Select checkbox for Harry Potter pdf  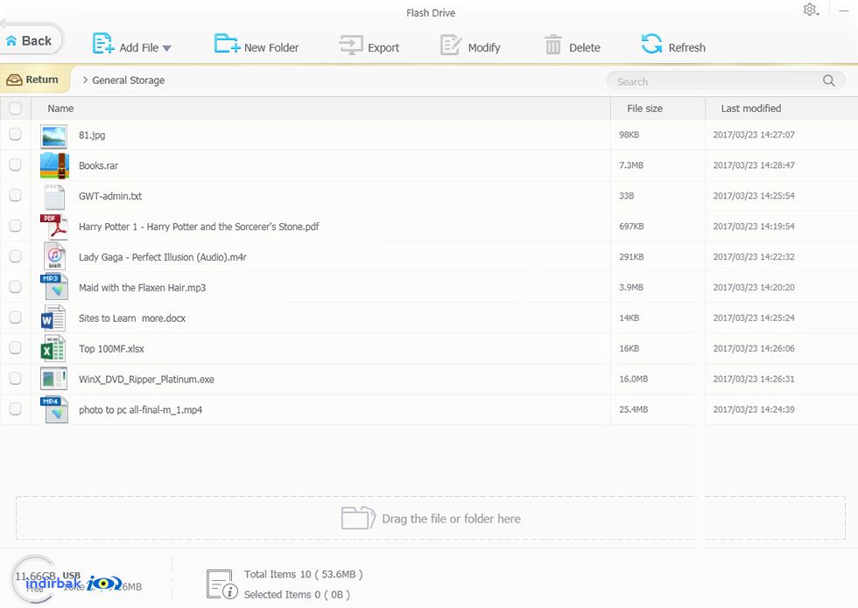coord(16,227)
